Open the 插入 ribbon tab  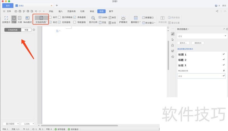point(60,11)
